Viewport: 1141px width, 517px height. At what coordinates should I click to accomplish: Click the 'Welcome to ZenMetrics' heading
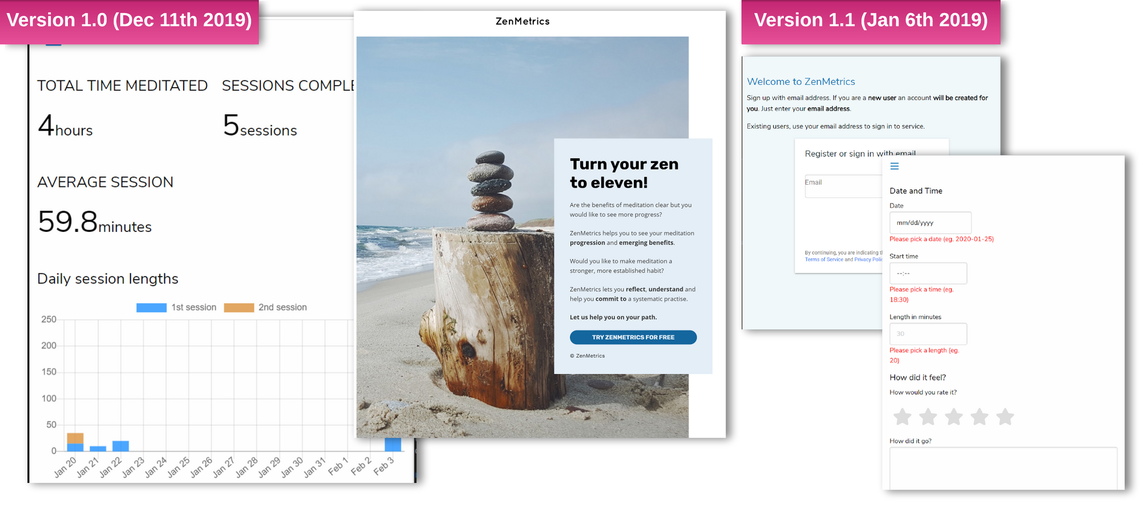801,82
